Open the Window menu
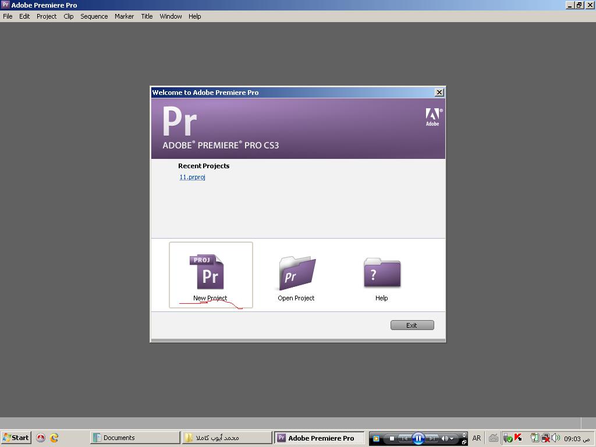Viewport: 596px width, 447px height. [x=171, y=16]
